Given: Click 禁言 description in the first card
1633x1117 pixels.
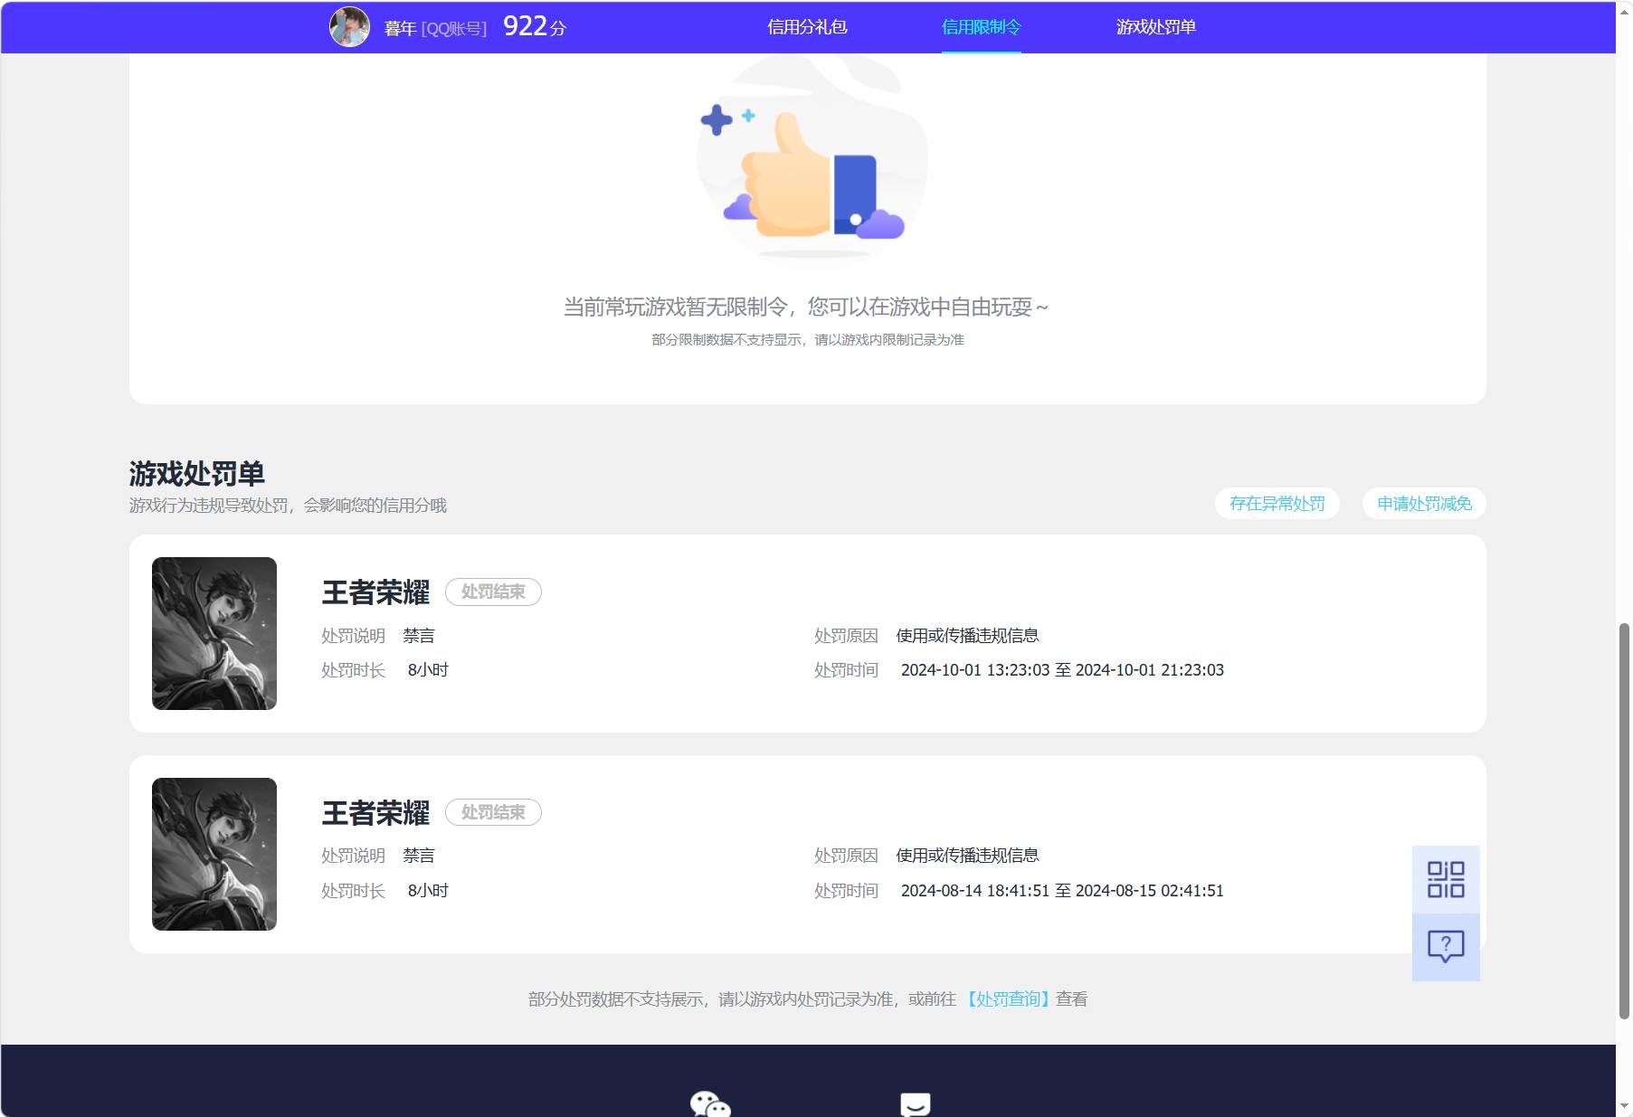Looking at the screenshot, I should 419,636.
